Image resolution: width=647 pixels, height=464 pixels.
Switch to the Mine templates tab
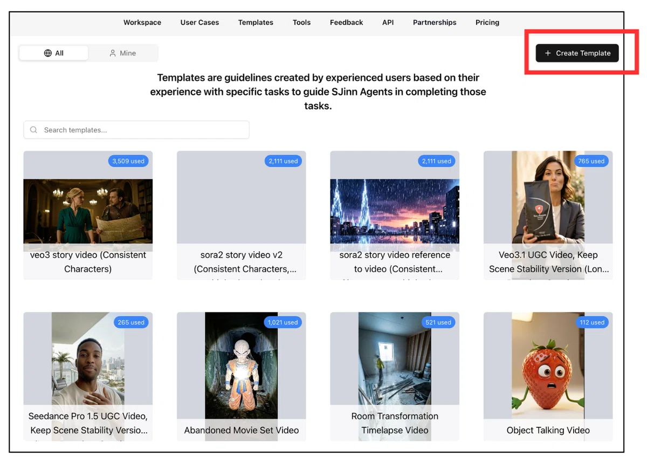[123, 53]
